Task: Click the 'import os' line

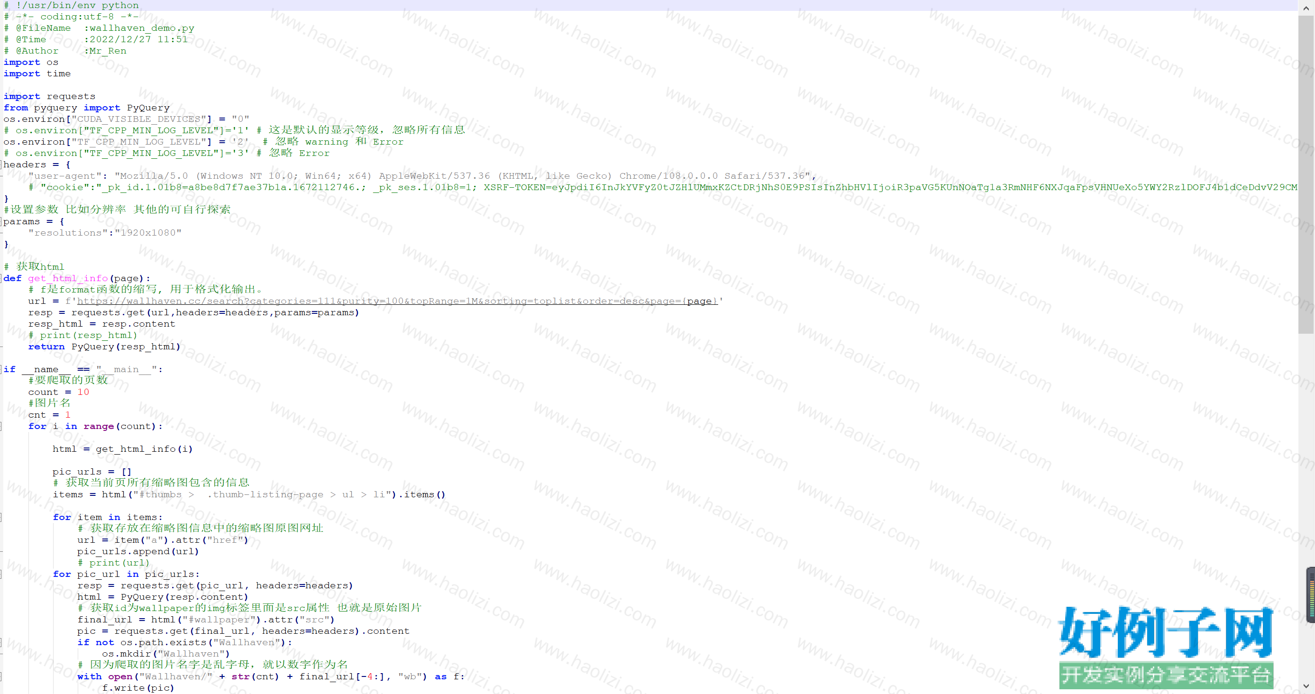Action: (31, 62)
